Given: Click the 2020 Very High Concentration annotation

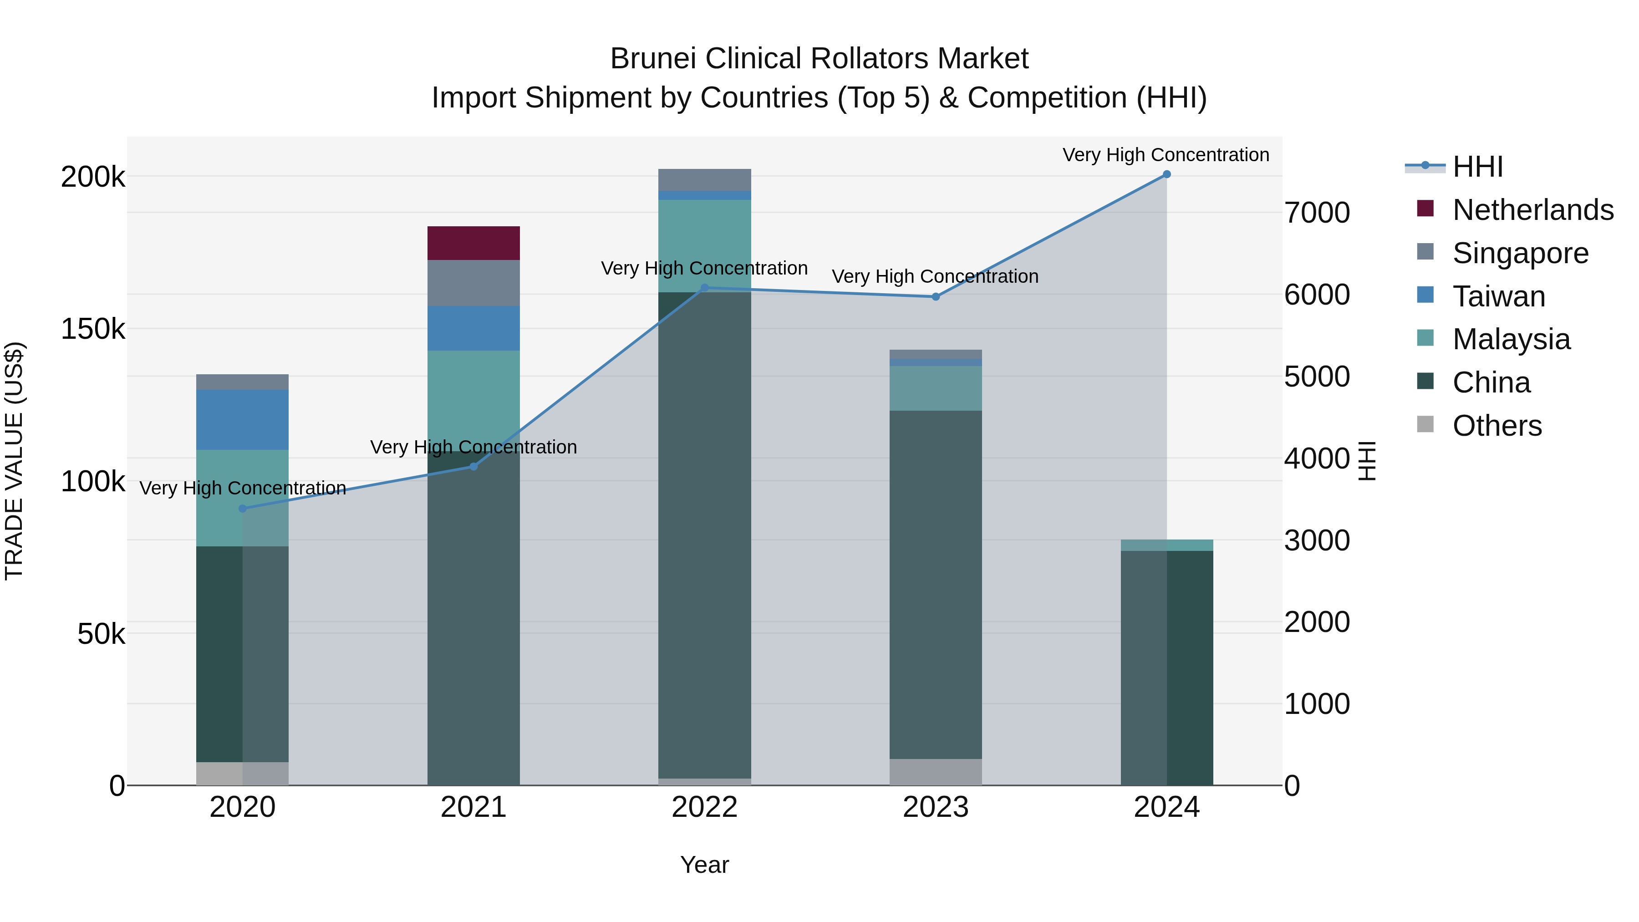Looking at the screenshot, I should point(242,488).
